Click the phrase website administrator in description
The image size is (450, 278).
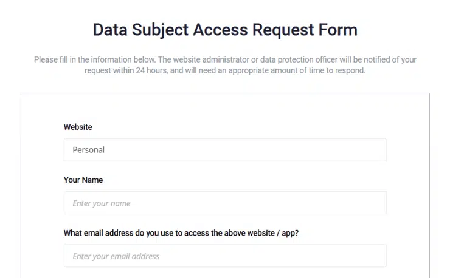coord(207,60)
